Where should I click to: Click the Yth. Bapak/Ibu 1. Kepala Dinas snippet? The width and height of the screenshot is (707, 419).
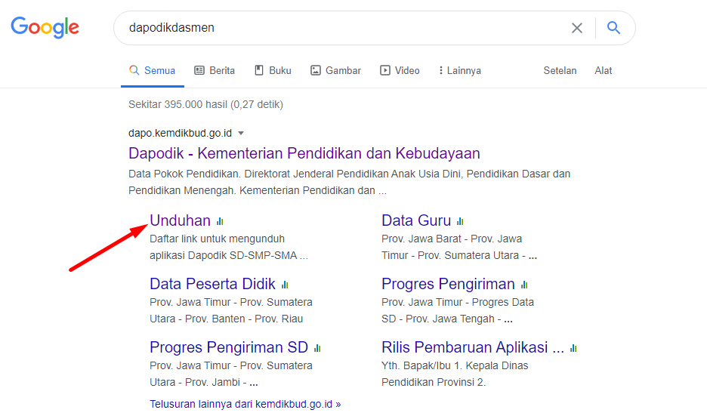point(455,374)
